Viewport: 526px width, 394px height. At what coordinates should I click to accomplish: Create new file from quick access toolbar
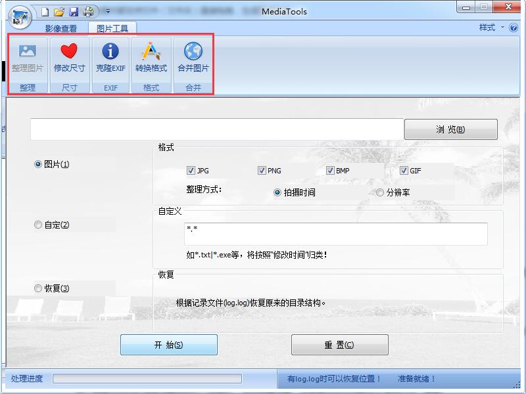pos(45,12)
